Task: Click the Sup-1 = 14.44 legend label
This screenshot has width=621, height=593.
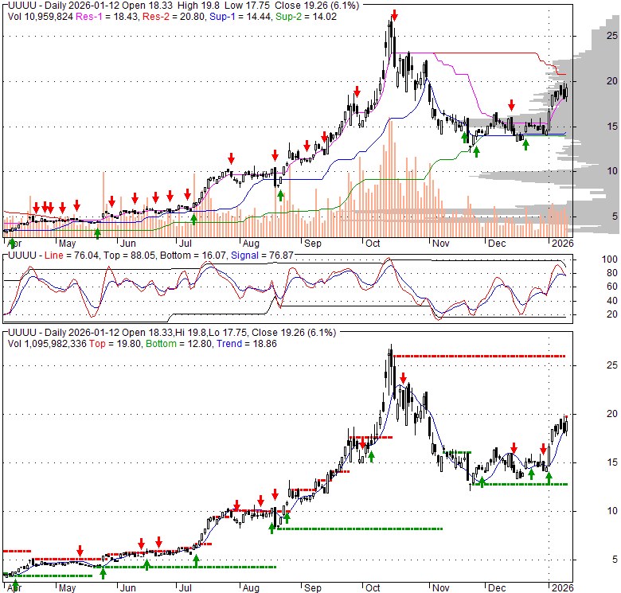Action: click(240, 17)
